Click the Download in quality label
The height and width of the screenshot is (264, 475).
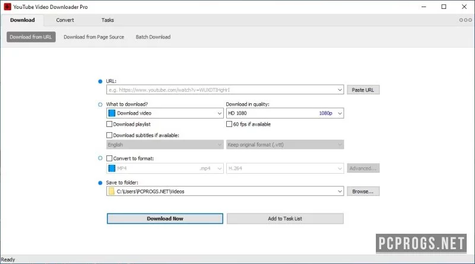click(248, 104)
